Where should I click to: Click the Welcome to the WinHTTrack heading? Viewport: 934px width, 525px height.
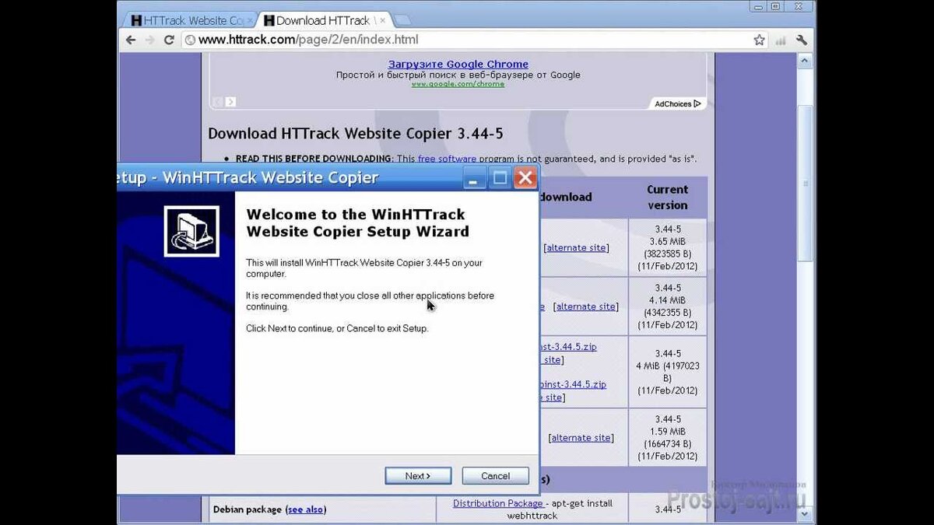[358, 222]
